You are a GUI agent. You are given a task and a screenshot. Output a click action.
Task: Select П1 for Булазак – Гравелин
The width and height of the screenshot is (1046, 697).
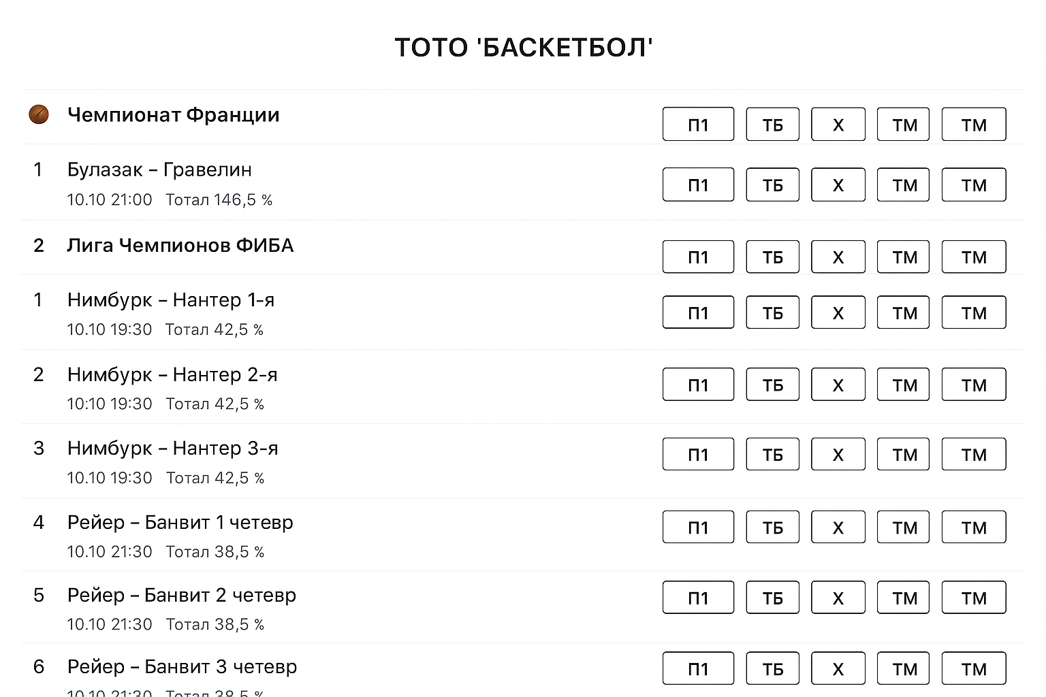point(698,185)
